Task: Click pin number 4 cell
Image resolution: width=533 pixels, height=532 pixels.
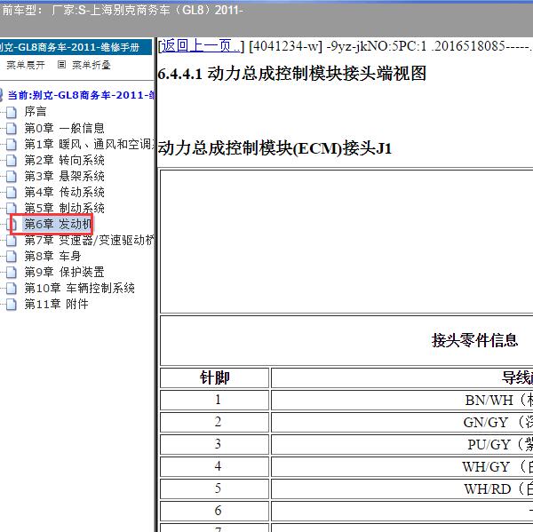Action: coord(214,466)
